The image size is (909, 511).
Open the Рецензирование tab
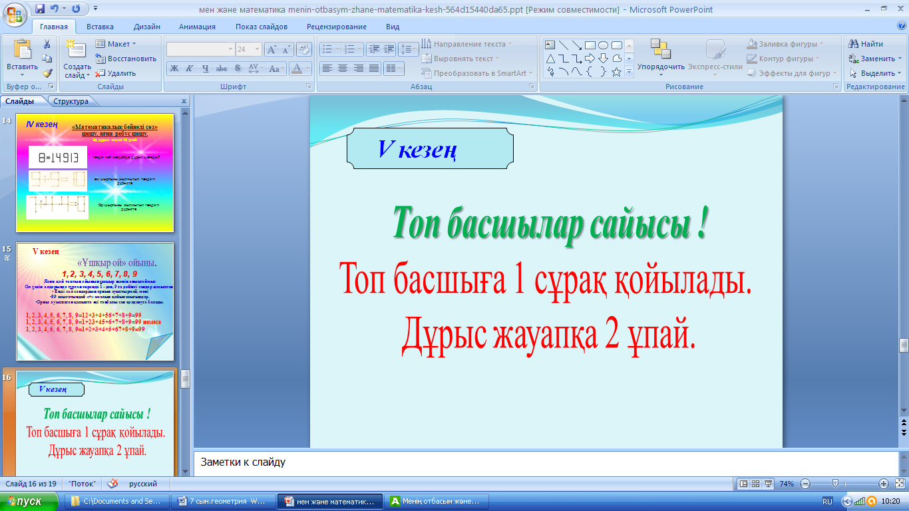pos(337,27)
